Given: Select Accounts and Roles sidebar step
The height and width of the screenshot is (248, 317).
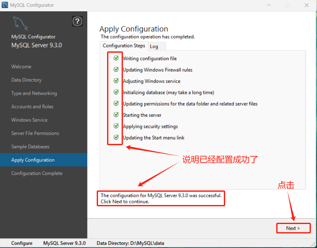Looking at the screenshot, I should (x=32, y=106).
